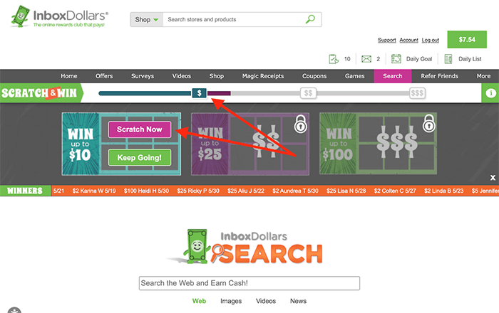
Task: Click the green search magnifier icon
Action: [x=310, y=19]
